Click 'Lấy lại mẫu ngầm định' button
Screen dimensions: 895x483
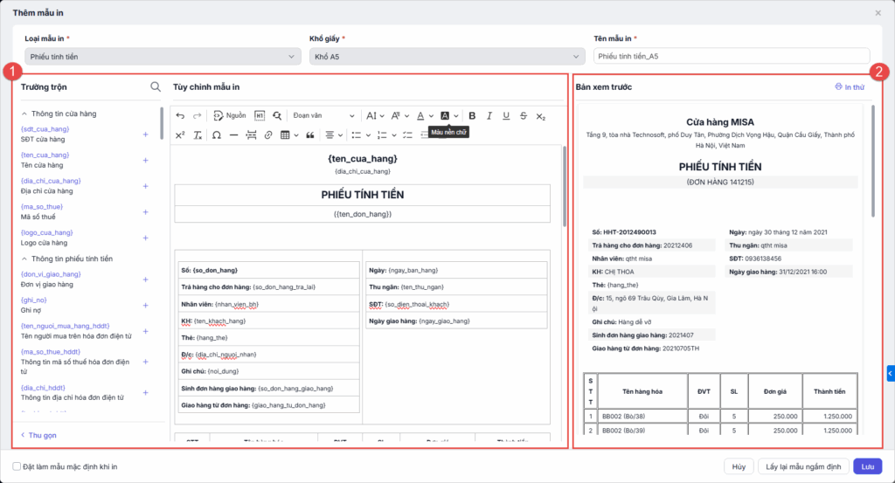click(803, 466)
